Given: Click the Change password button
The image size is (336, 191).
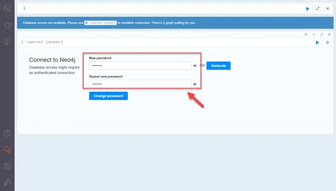Looking at the screenshot, I should pos(109,96).
